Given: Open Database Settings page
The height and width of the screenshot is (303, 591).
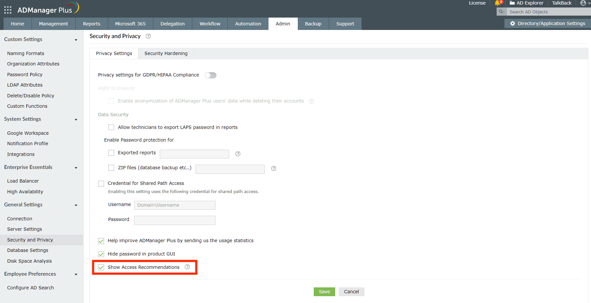Looking at the screenshot, I should point(28,250).
